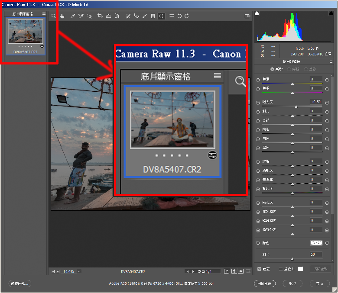Click the 羽化 feather value field

316,254
